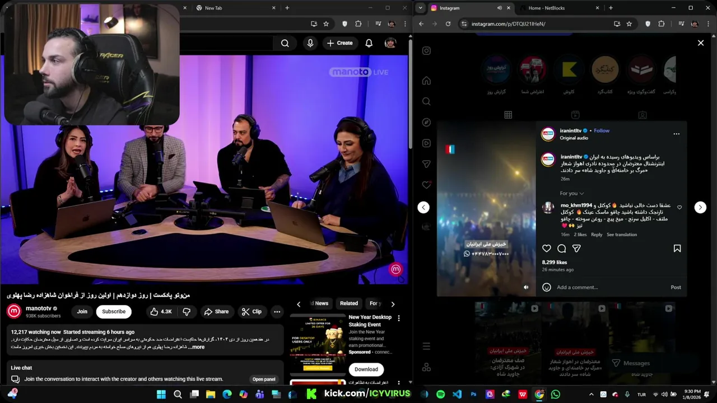Like the manoto live video (4.3K)
Viewport: 717px width, 403px height.
pyautogui.click(x=161, y=312)
